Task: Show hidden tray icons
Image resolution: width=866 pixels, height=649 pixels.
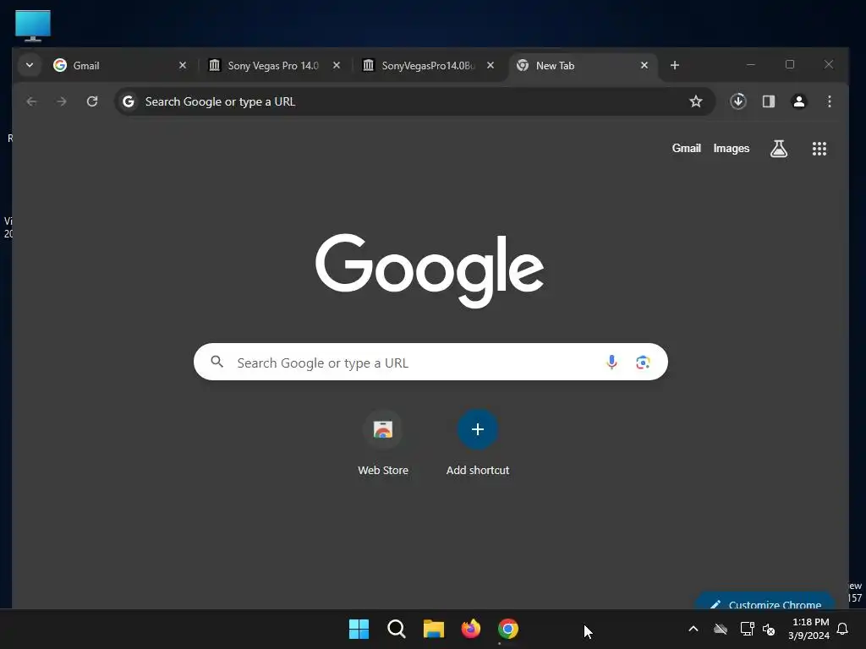Action: [x=693, y=629]
